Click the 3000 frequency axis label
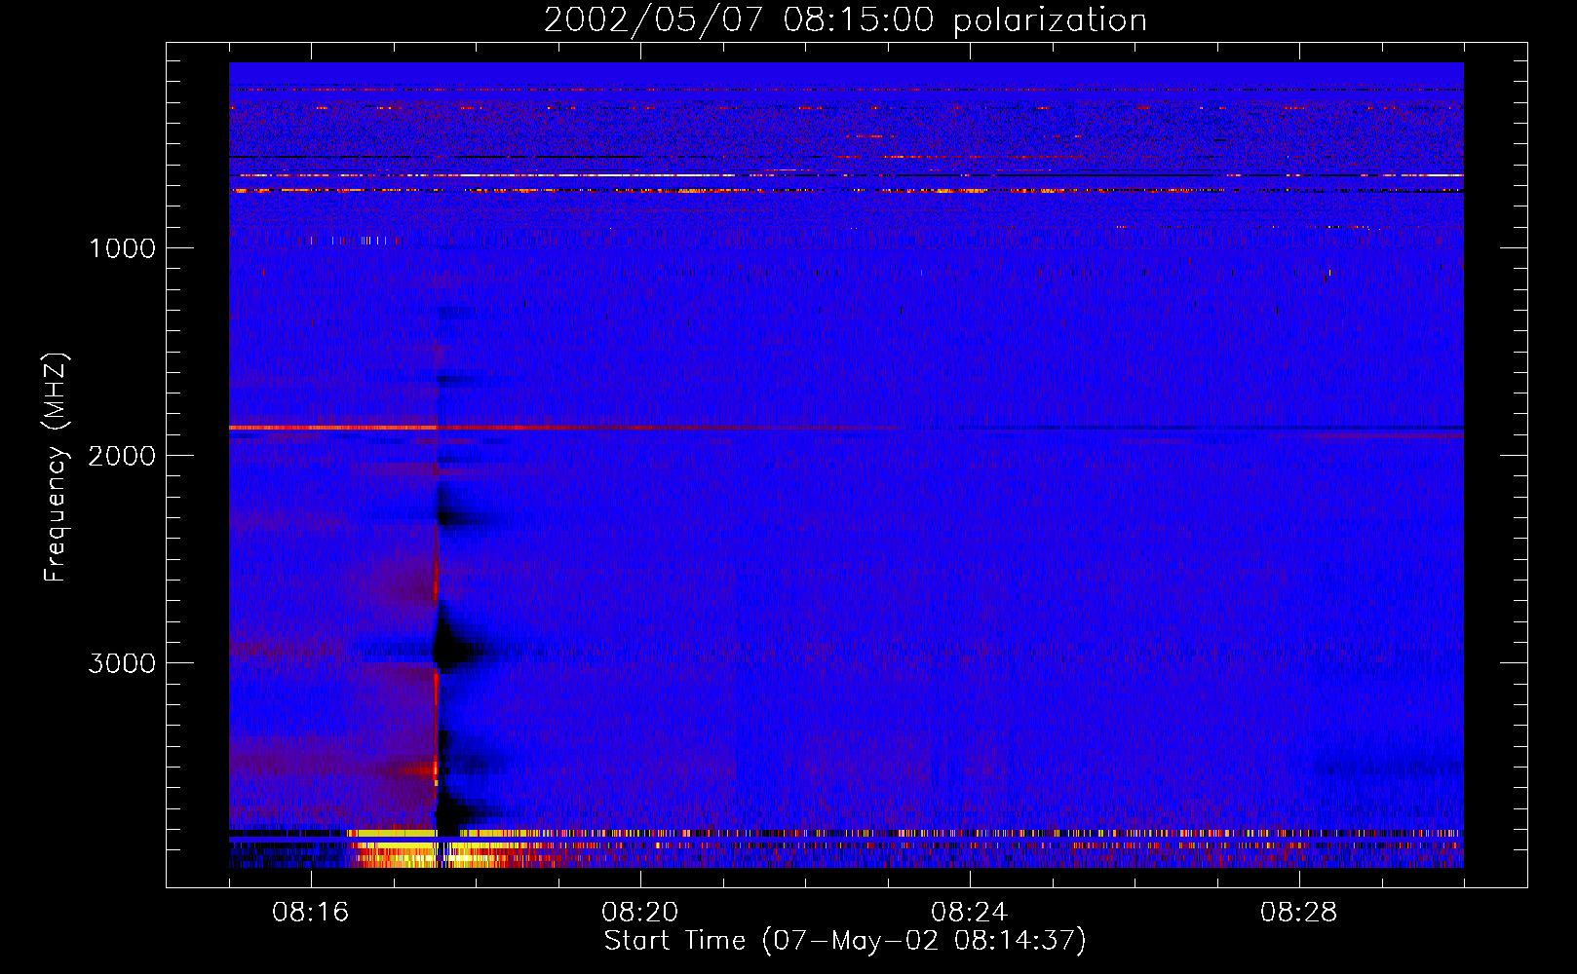1577x974 pixels. point(122,663)
